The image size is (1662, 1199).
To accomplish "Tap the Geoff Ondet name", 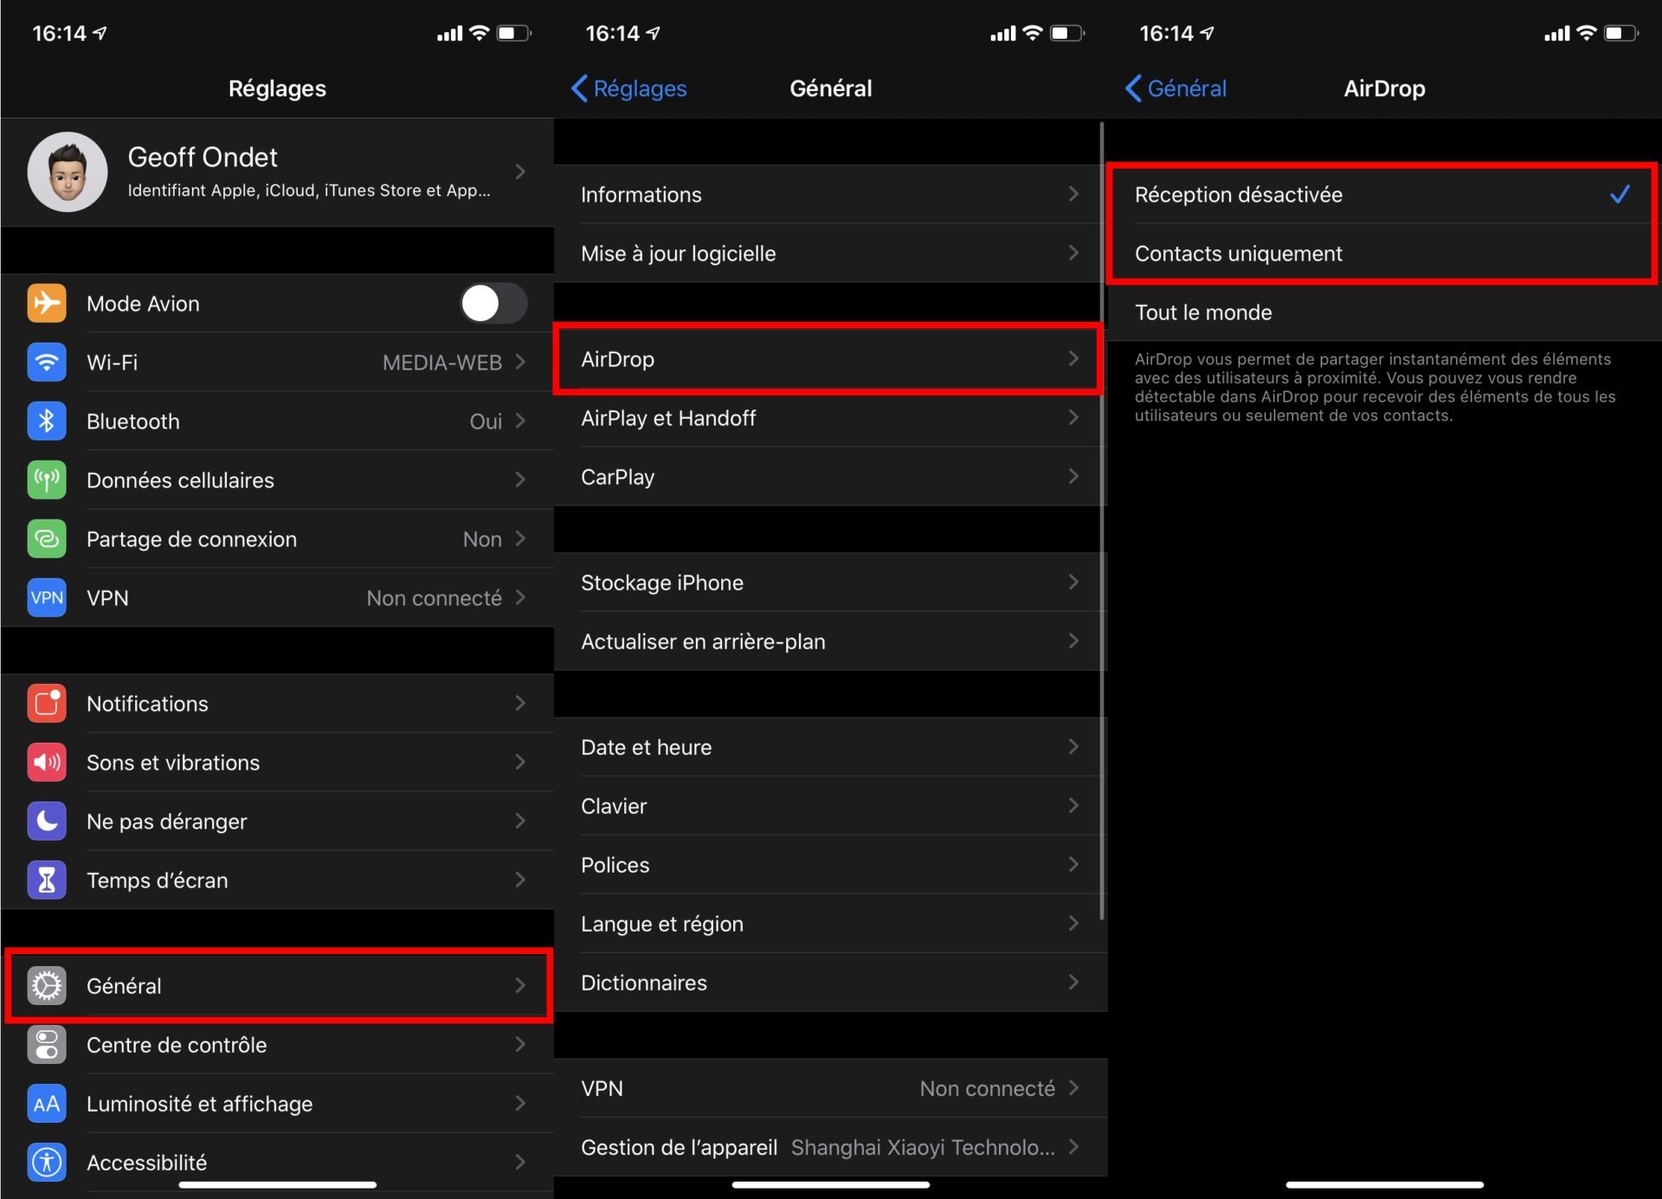I will click(203, 157).
